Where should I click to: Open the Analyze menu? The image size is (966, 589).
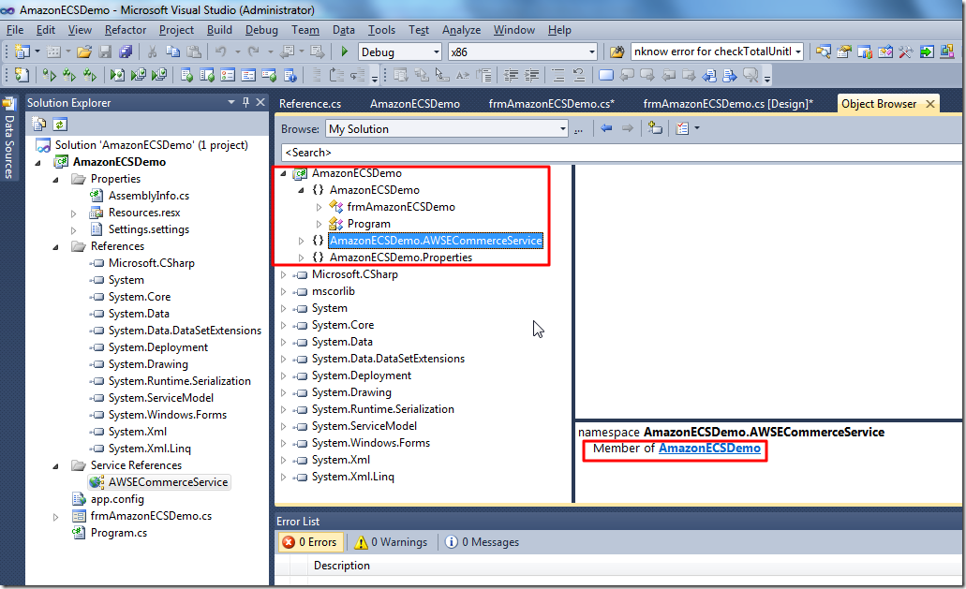(x=461, y=30)
